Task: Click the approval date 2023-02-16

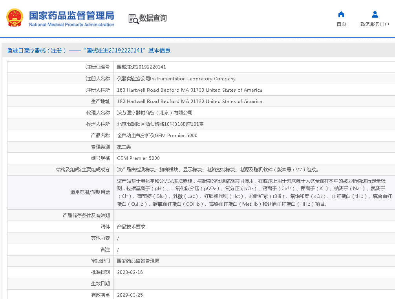Action: (x=130, y=272)
